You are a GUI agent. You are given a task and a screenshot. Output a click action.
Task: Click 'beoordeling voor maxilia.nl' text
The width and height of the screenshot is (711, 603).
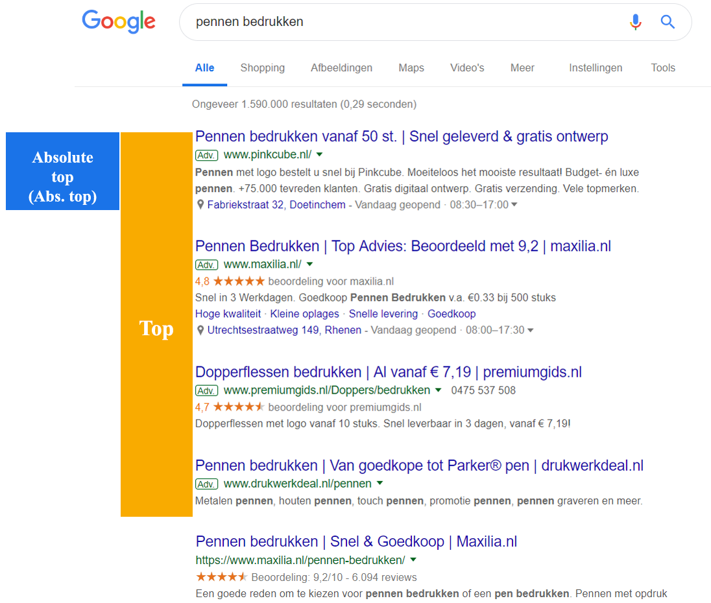coord(331,281)
